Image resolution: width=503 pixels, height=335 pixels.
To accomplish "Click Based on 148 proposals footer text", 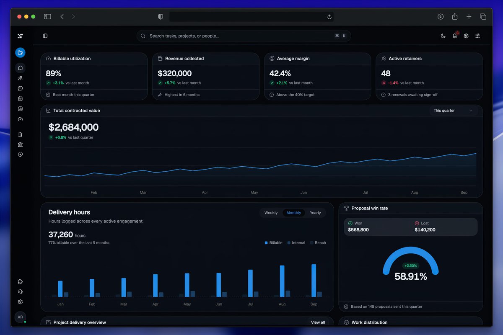I will click(x=386, y=307).
